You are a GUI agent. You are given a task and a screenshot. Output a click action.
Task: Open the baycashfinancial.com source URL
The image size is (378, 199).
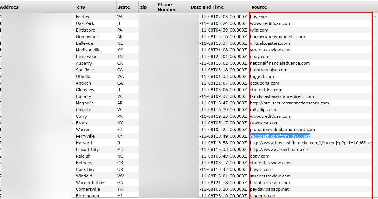tap(311, 143)
